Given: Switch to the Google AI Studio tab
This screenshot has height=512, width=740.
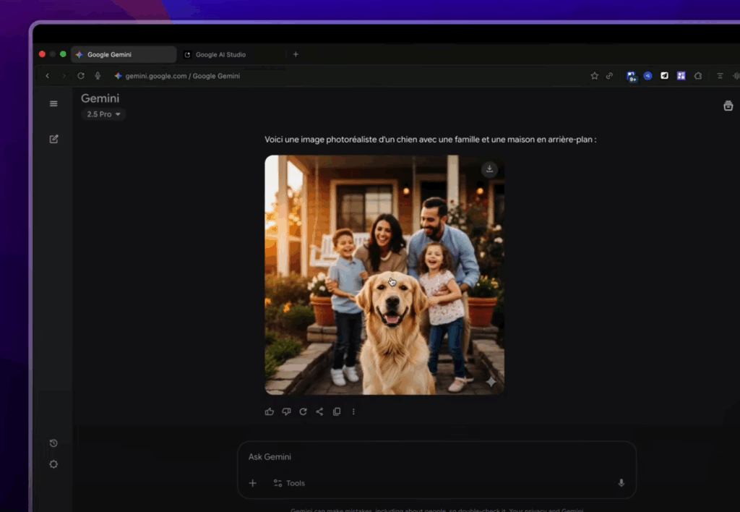Looking at the screenshot, I should (220, 55).
